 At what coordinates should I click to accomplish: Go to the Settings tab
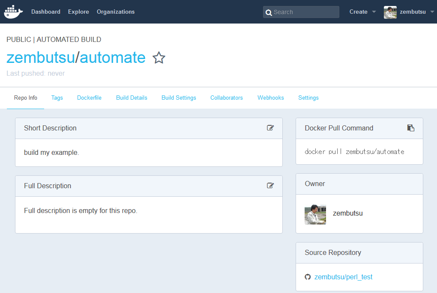click(x=308, y=98)
